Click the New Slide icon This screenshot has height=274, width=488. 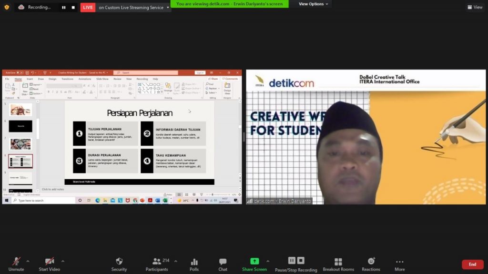pos(25,87)
